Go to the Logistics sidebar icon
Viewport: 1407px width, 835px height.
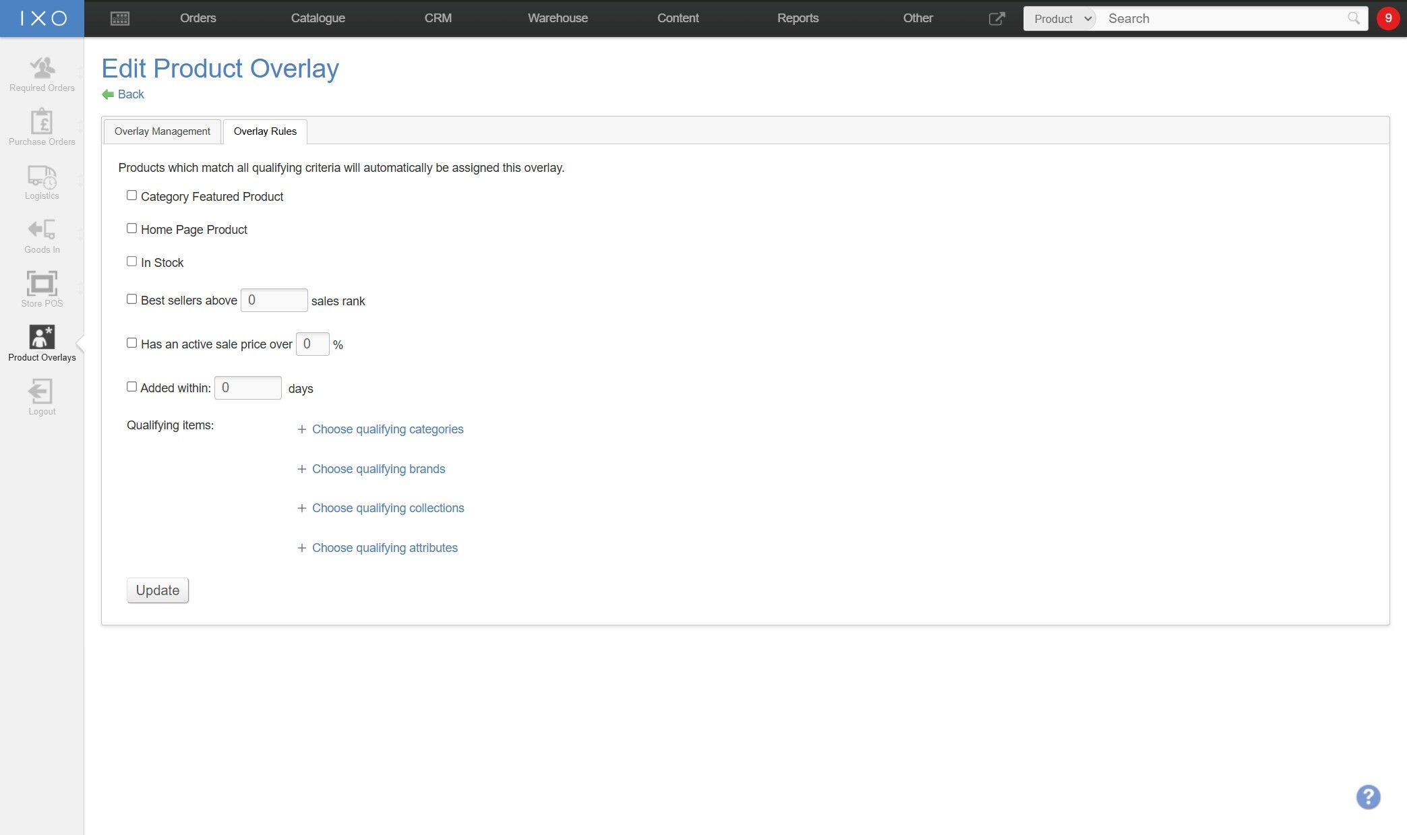coord(42,182)
